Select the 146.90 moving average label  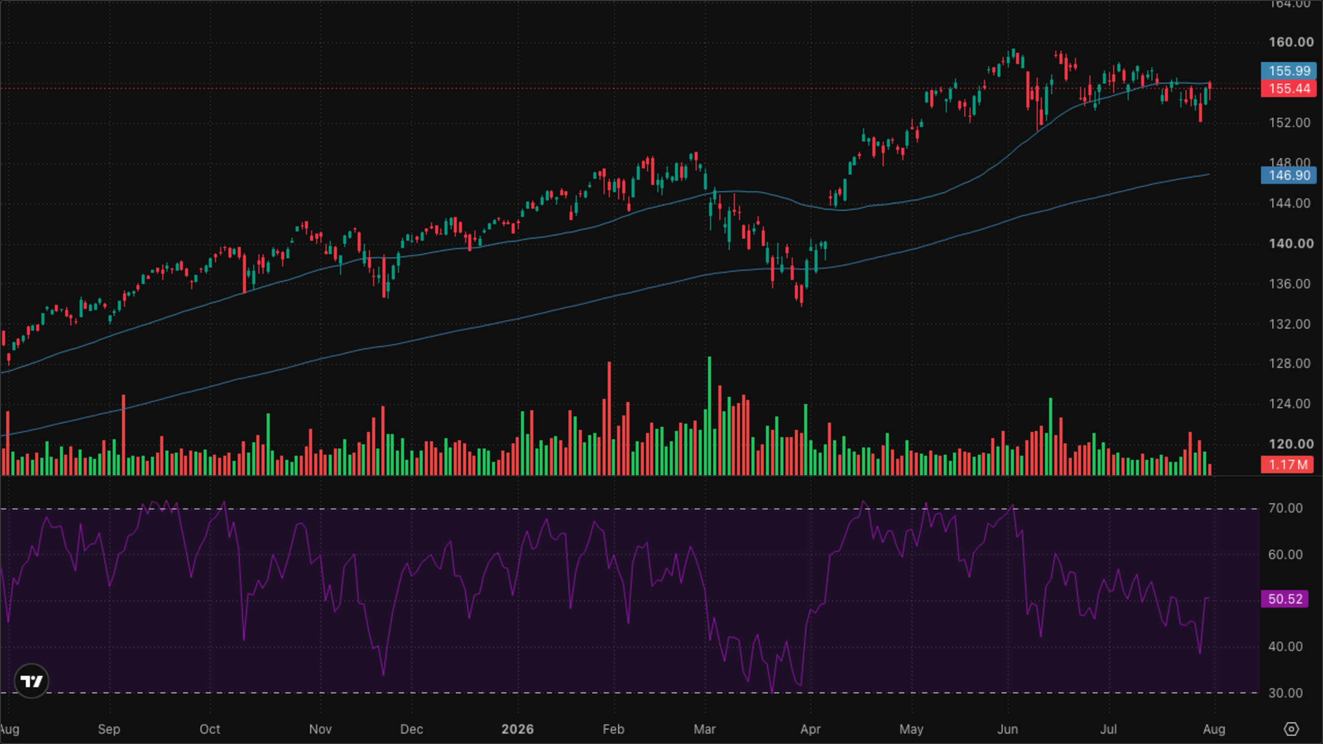tap(1289, 175)
